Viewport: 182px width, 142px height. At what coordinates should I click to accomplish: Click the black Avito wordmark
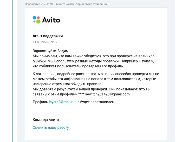point(51,20)
